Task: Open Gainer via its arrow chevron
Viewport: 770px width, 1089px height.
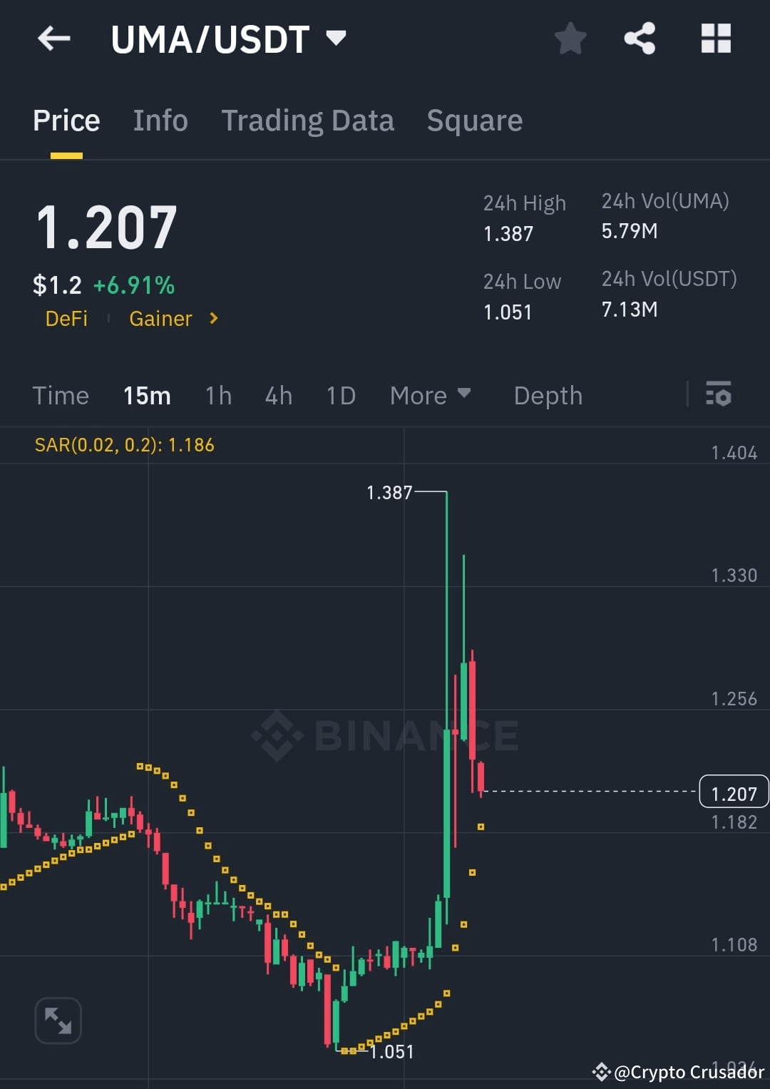Action: [213, 319]
